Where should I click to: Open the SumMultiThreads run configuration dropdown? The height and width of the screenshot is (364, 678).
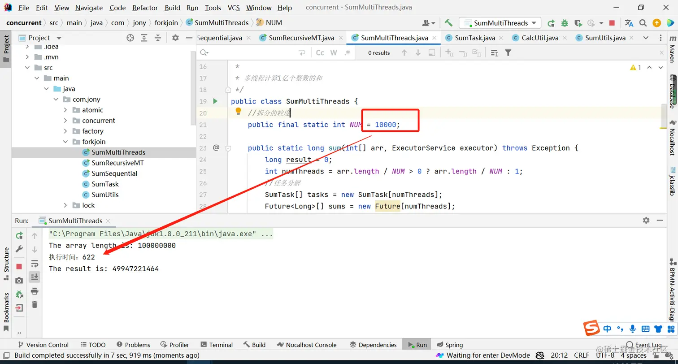point(501,23)
